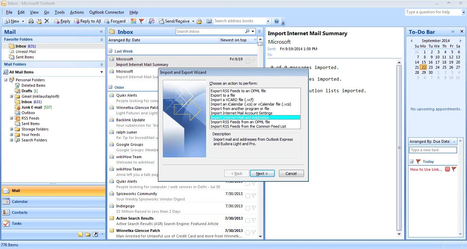Toggle category box on Microsoft Fri 9/19 message
The image size is (467, 249).
(248, 61)
